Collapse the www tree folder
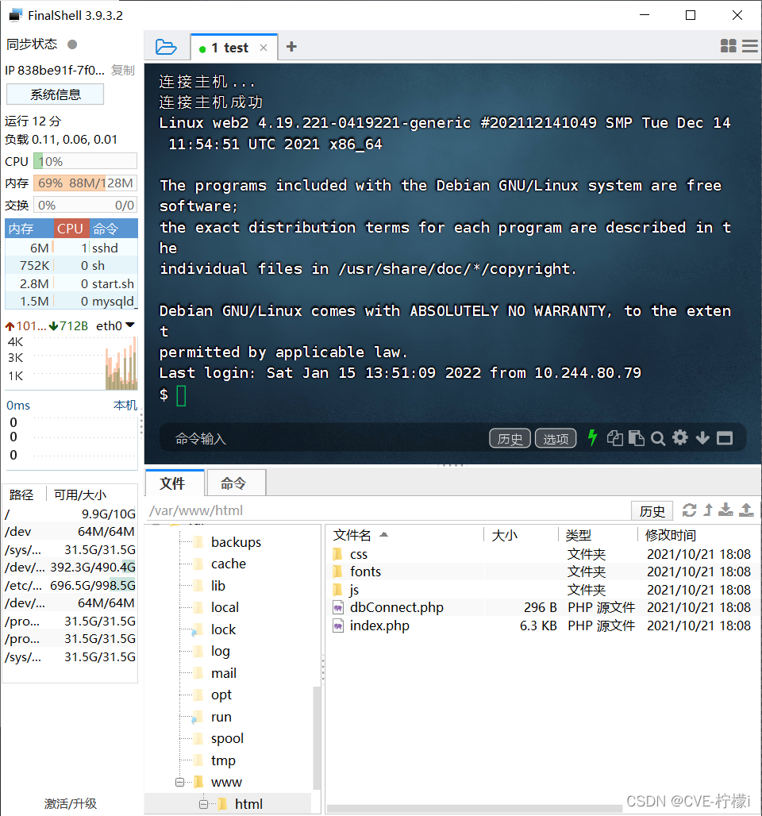The image size is (762, 816). 179,782
